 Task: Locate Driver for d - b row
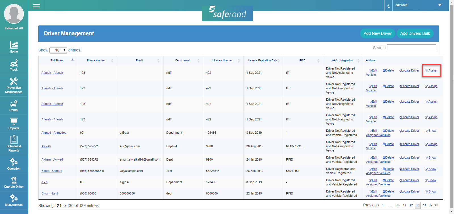409,180
